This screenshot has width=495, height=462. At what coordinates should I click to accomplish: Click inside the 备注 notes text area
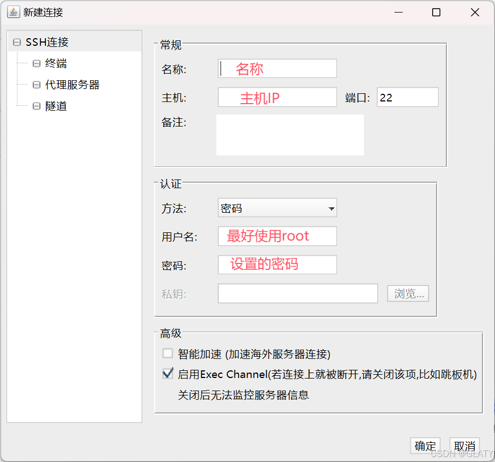290,135
